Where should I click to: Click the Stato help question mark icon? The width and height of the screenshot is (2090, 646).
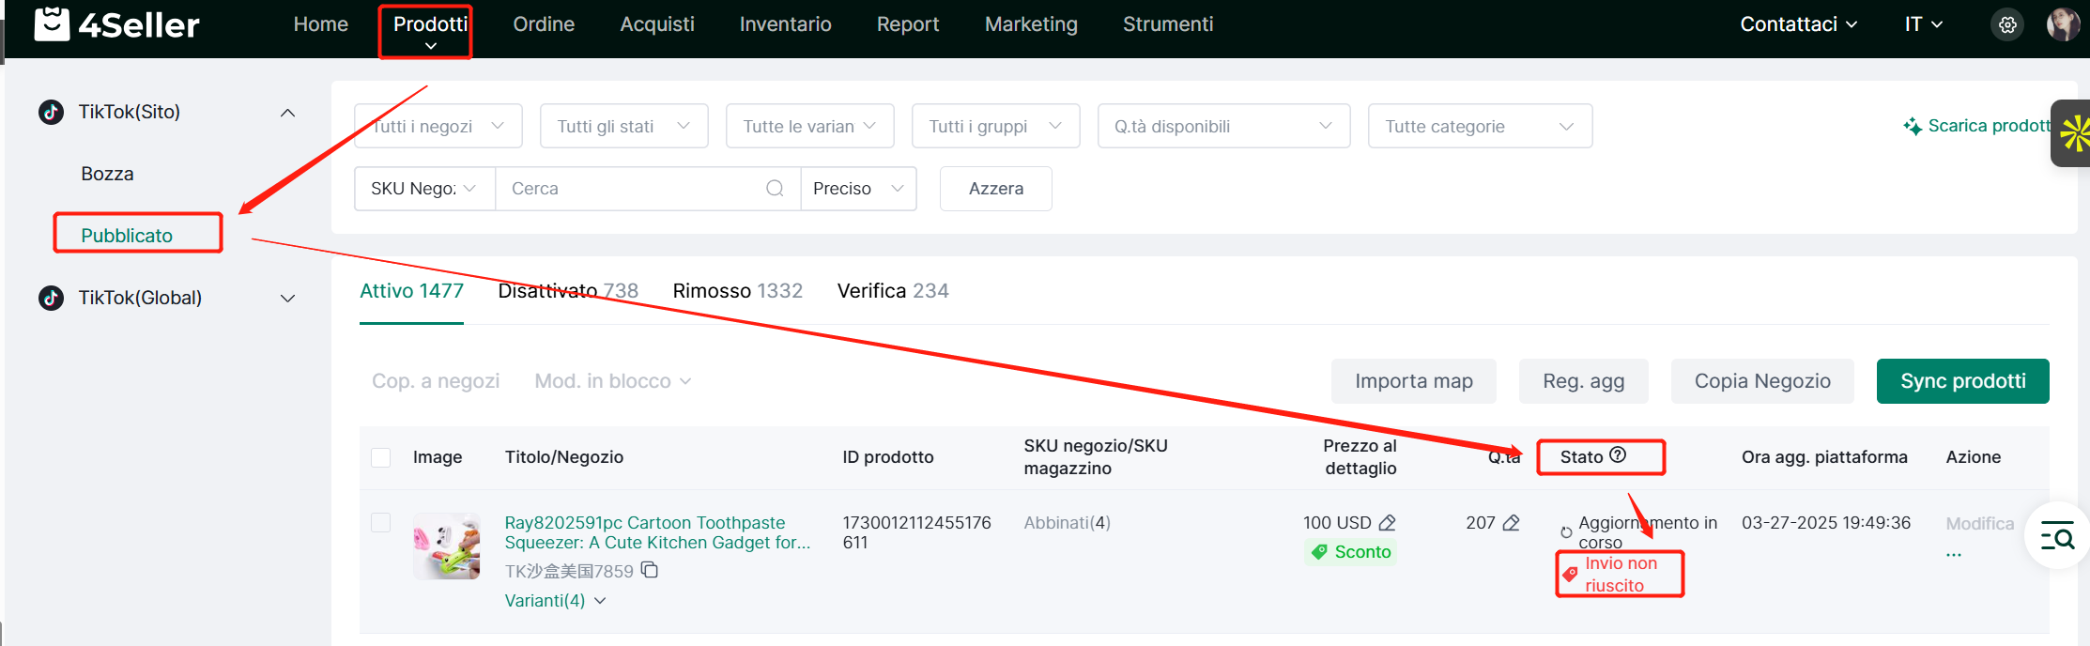pos(1618,455)
